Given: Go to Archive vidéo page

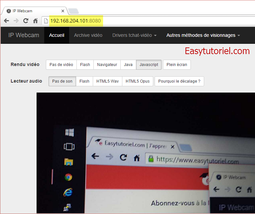Looking at the screenshot, I should click(88, 35).
